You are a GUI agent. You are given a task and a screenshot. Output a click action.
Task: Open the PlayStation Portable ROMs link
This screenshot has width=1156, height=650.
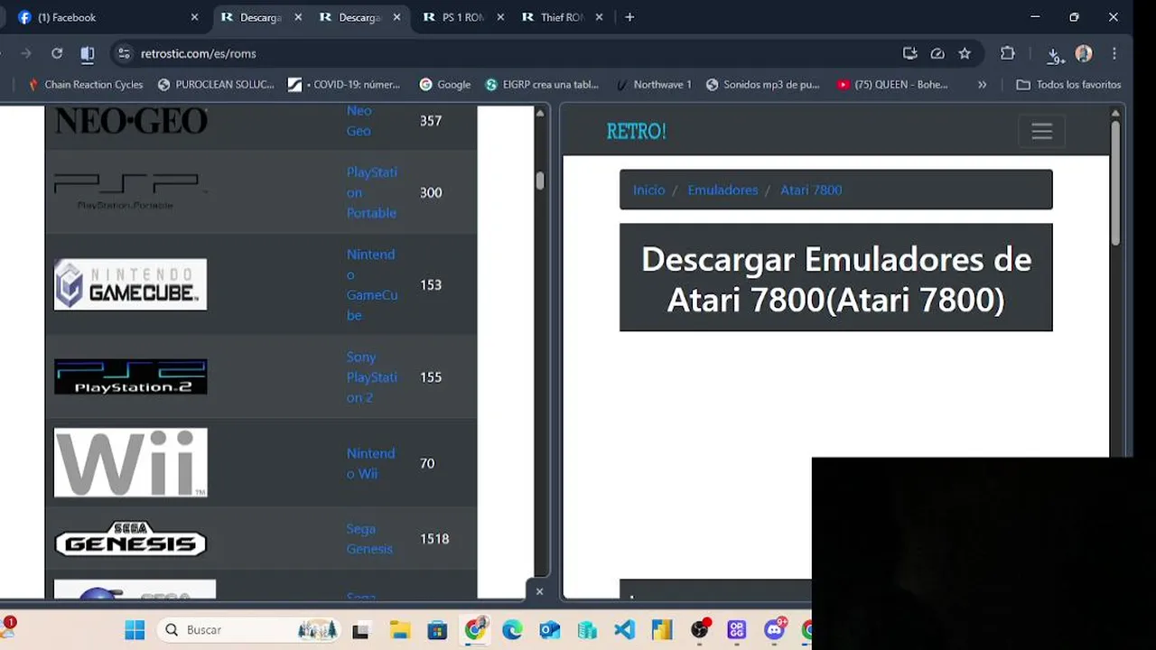tap(372, 192)
